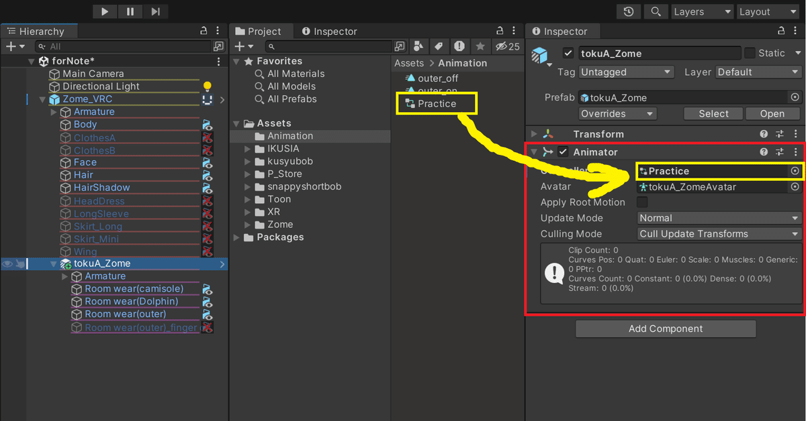The image size is (806, 421).
Task: Open the Animator Controller object picker circle
Action: (x=795, y=171)
